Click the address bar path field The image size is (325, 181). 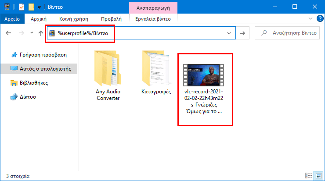pos(141,33)
